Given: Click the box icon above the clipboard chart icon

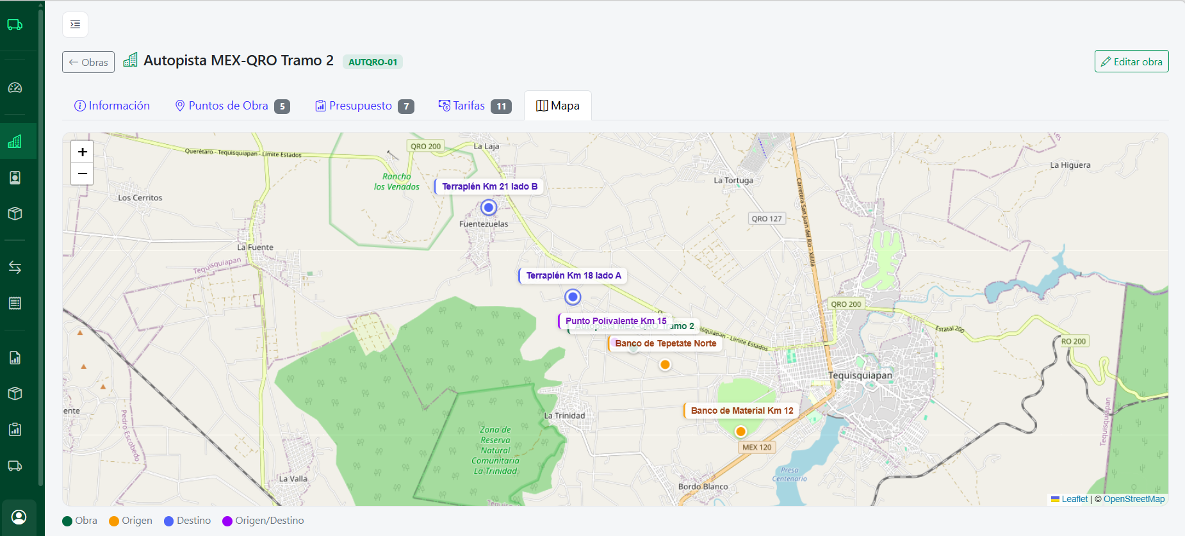Looking at the screenshot, I should [x=15, y=393].
